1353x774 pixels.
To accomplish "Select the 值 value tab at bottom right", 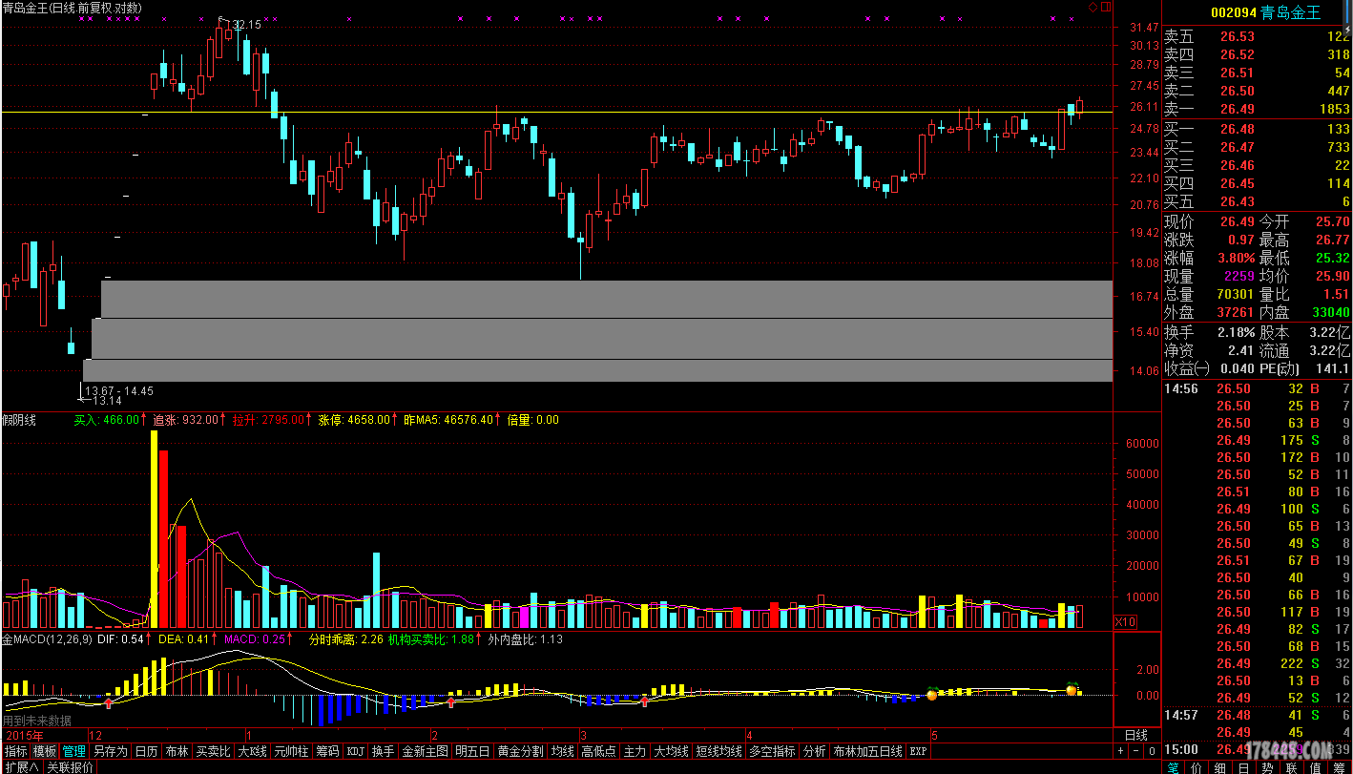I will [x=1316, y=766].
